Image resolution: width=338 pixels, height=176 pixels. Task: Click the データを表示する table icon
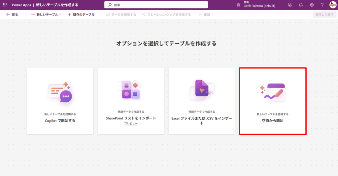point(108,14)
